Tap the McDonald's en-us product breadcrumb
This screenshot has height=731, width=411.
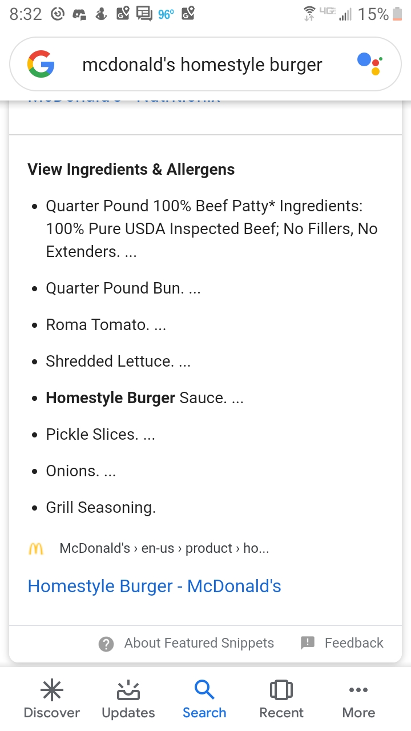click(164, 549)
